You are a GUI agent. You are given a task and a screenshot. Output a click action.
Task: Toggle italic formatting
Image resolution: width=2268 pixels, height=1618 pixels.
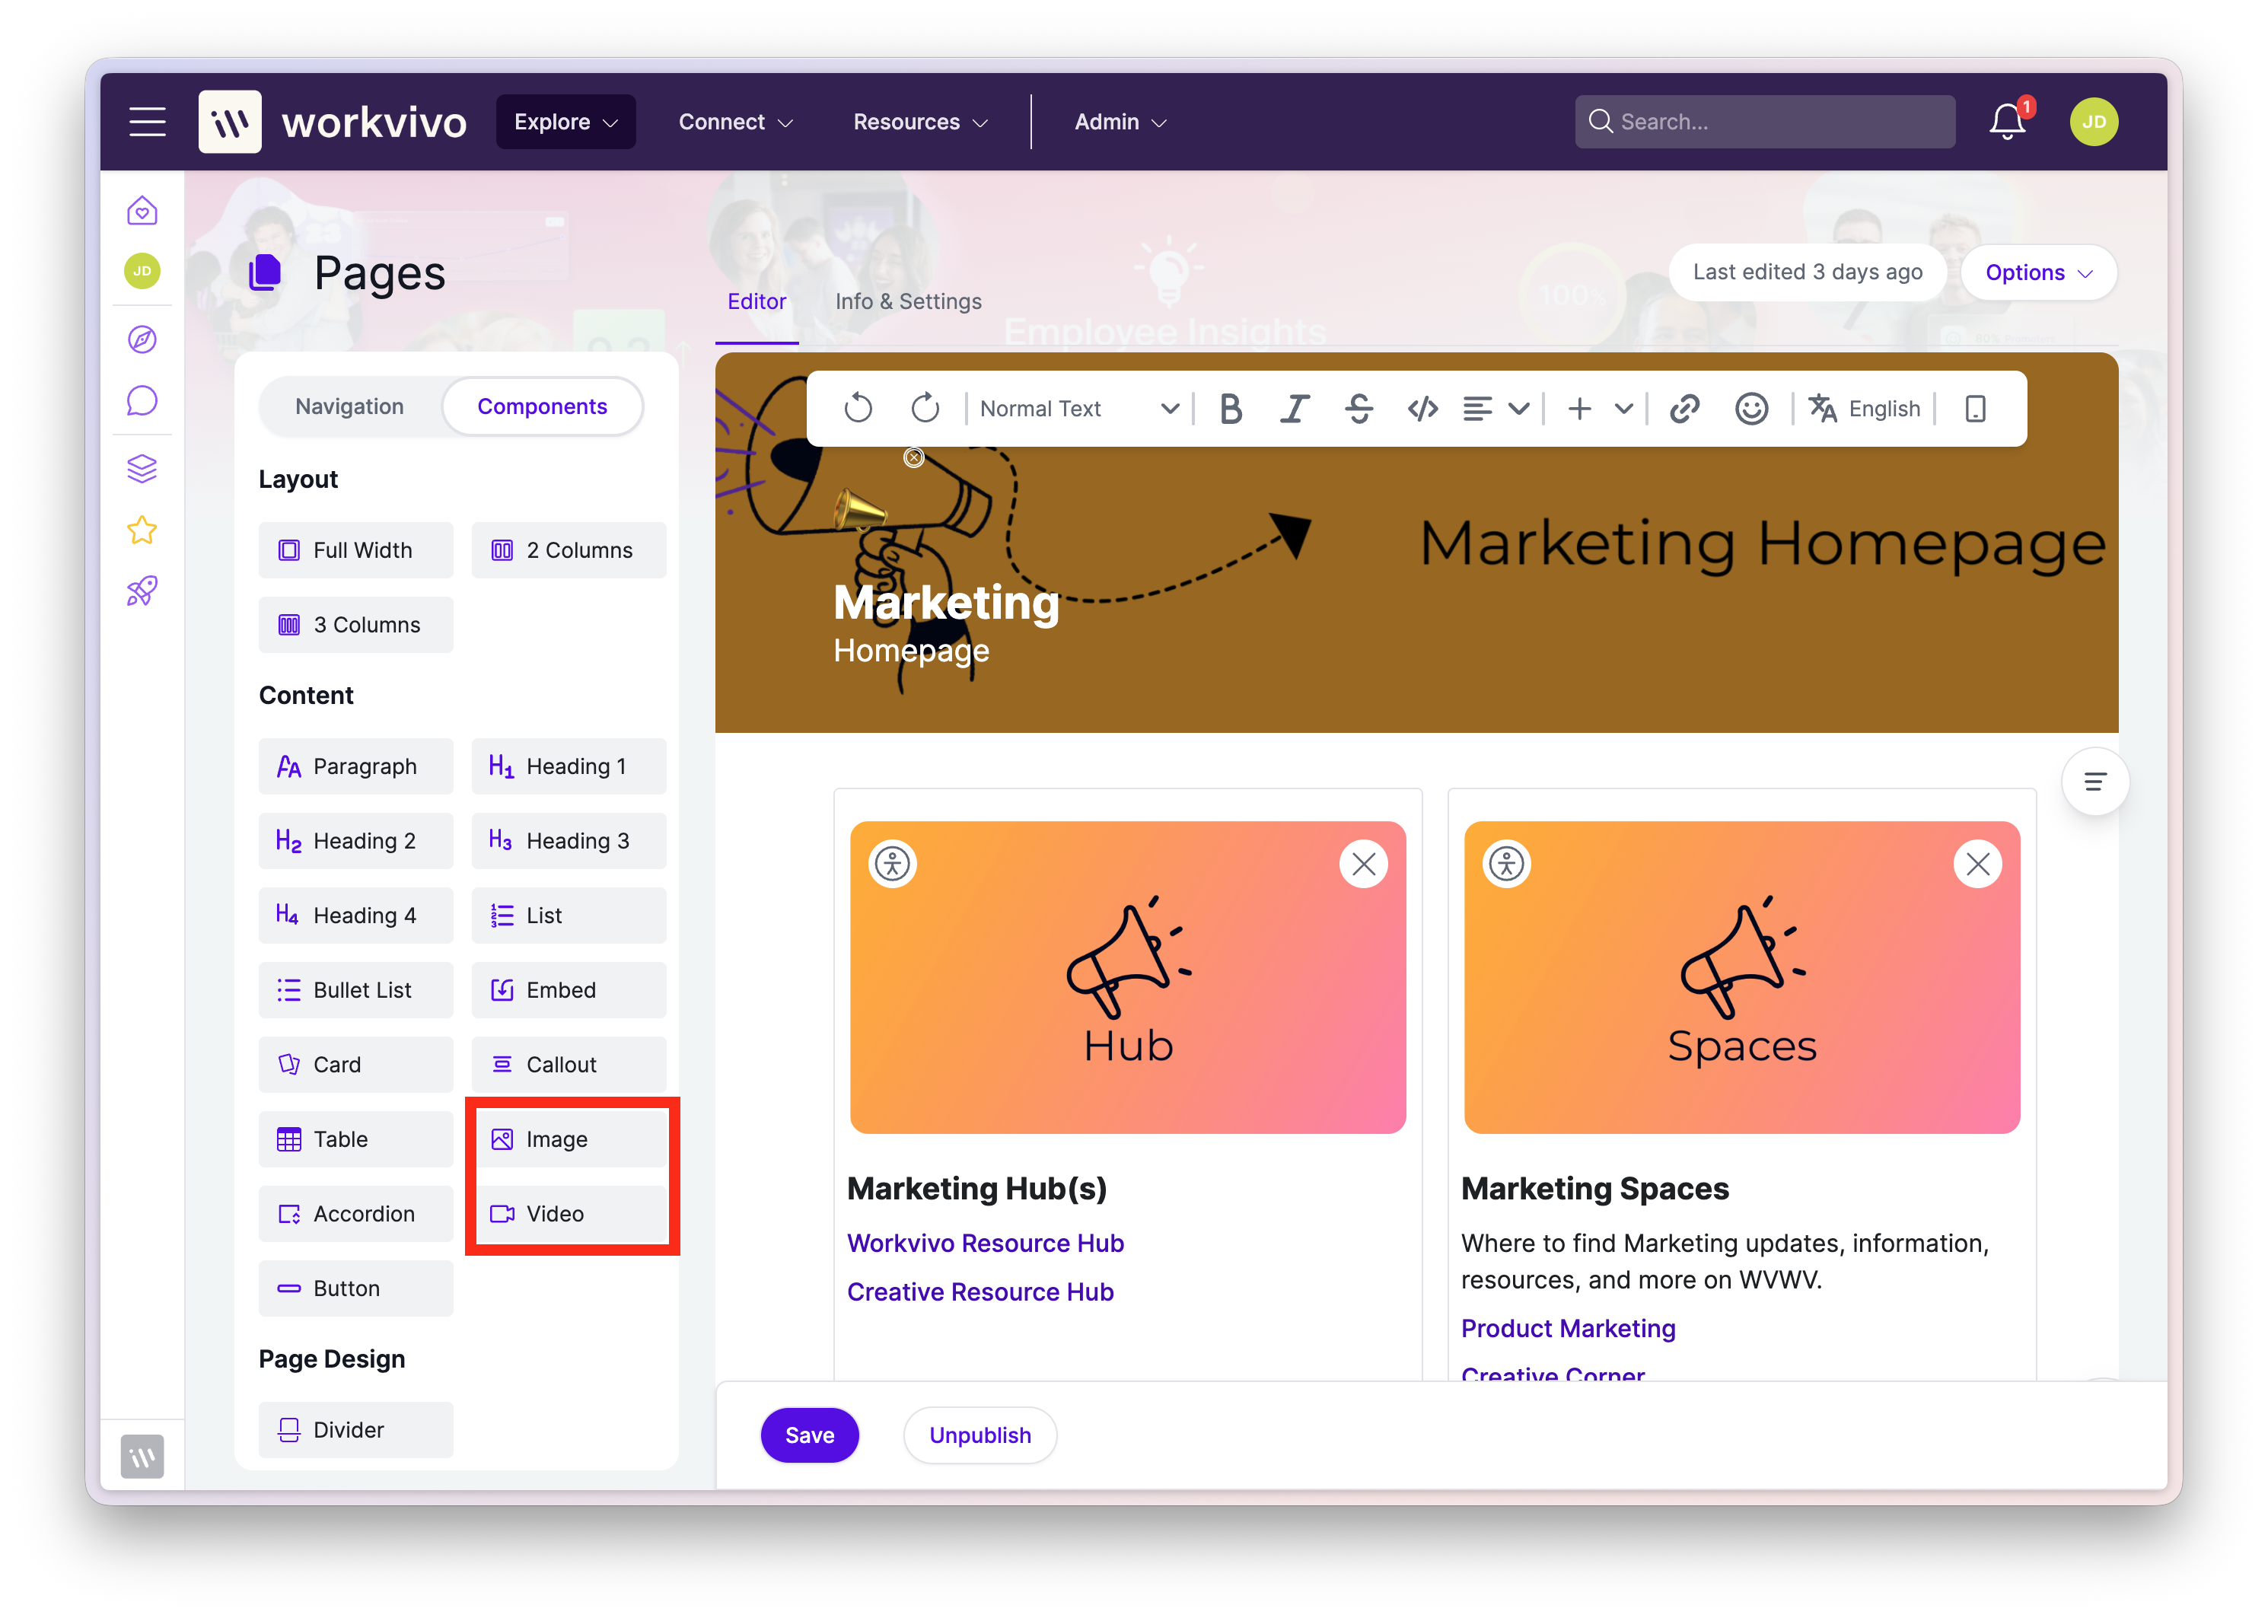[1294, 409]
